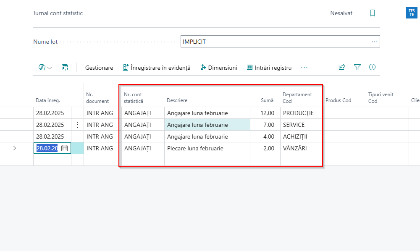Open the TESTE user avatar
420x252 pixels.
point(412,13)
